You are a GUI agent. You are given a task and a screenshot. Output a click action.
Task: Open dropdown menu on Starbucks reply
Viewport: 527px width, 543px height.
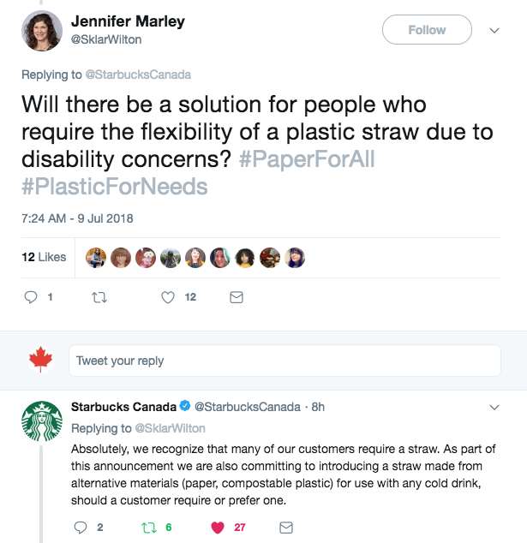point(494,407)
